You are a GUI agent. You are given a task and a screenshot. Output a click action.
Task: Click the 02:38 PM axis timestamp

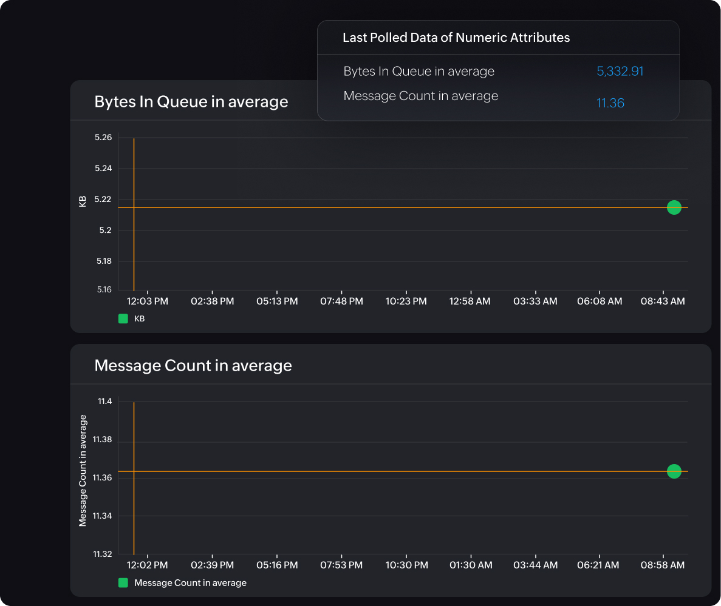(212, 301)
